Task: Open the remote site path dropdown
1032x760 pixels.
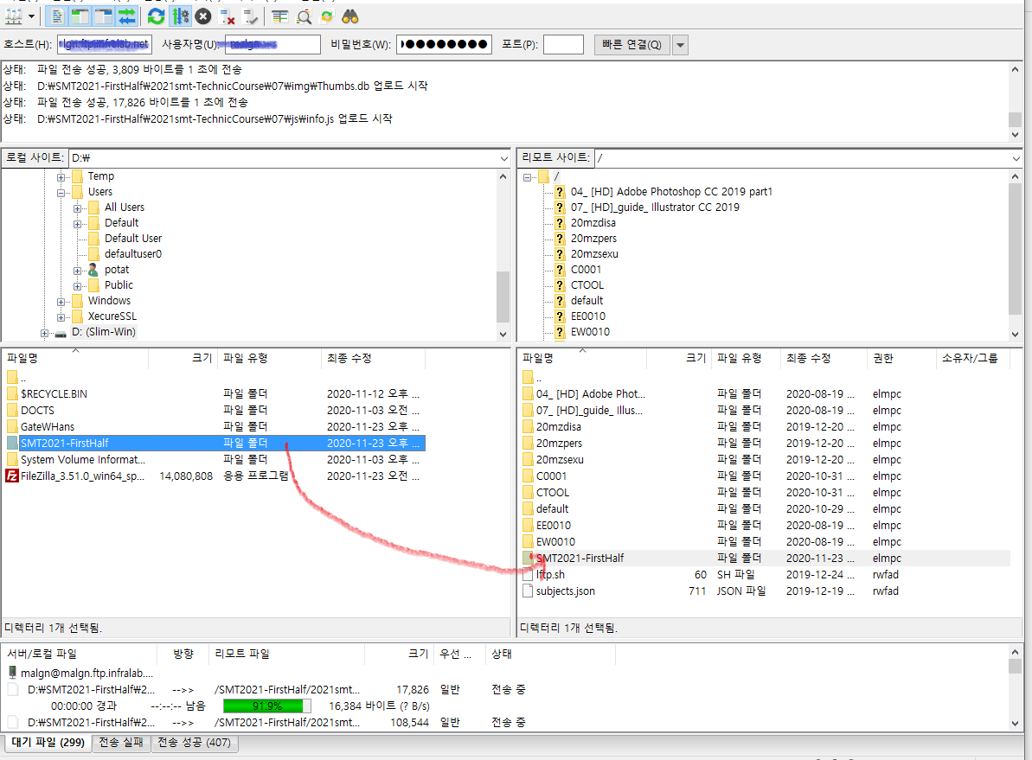Action: click(1016, 158)
